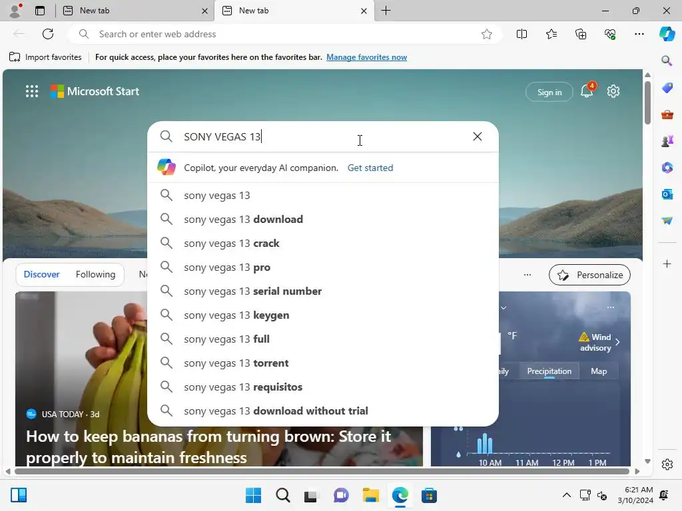
Task: Click the vertical page scrollbar thumb
Action: coord(647,102)
